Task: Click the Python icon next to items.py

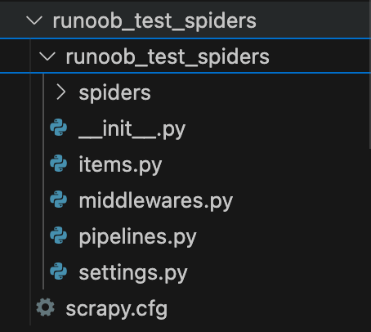Action: pyautogui.click(x=59, y=164)
